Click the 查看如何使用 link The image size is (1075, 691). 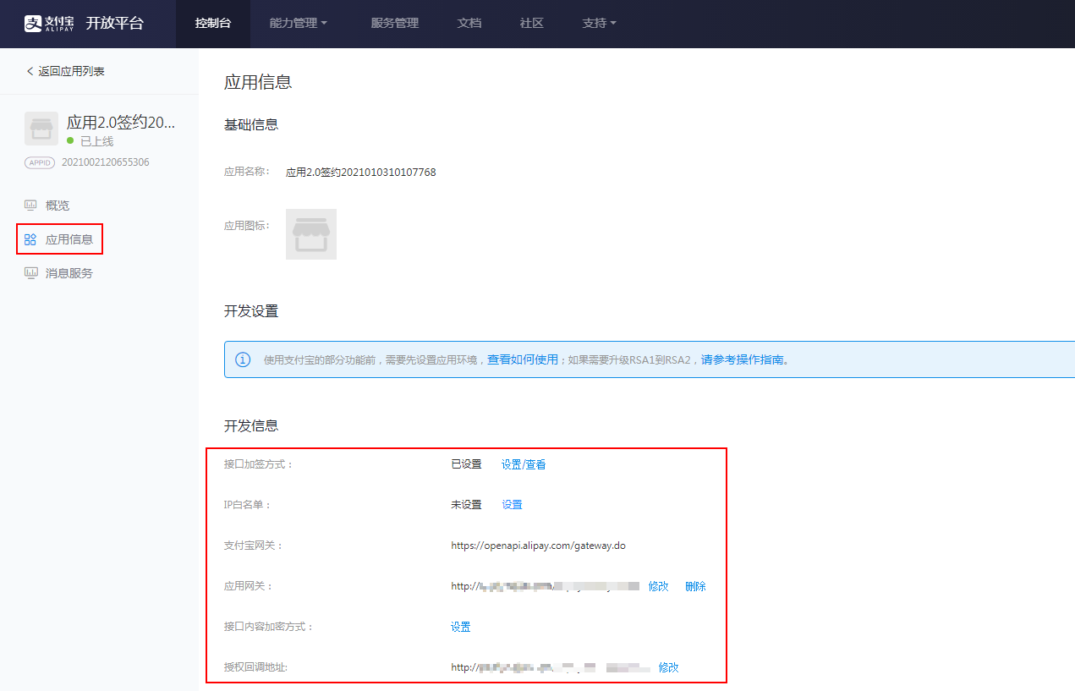(523, 359)
